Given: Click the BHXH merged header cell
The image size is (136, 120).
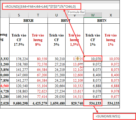Looking at the screenshot, I should point(29,21).
